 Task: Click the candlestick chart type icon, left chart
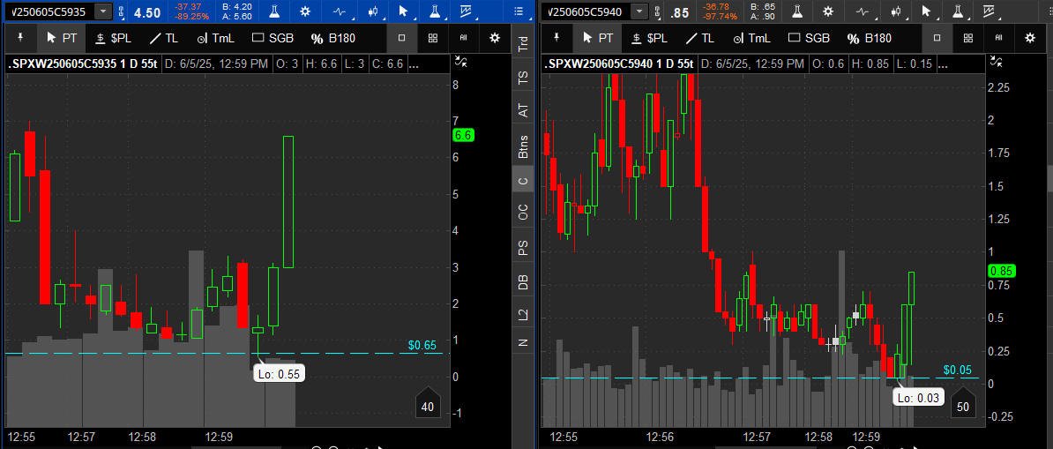click(x=373, y=11)
